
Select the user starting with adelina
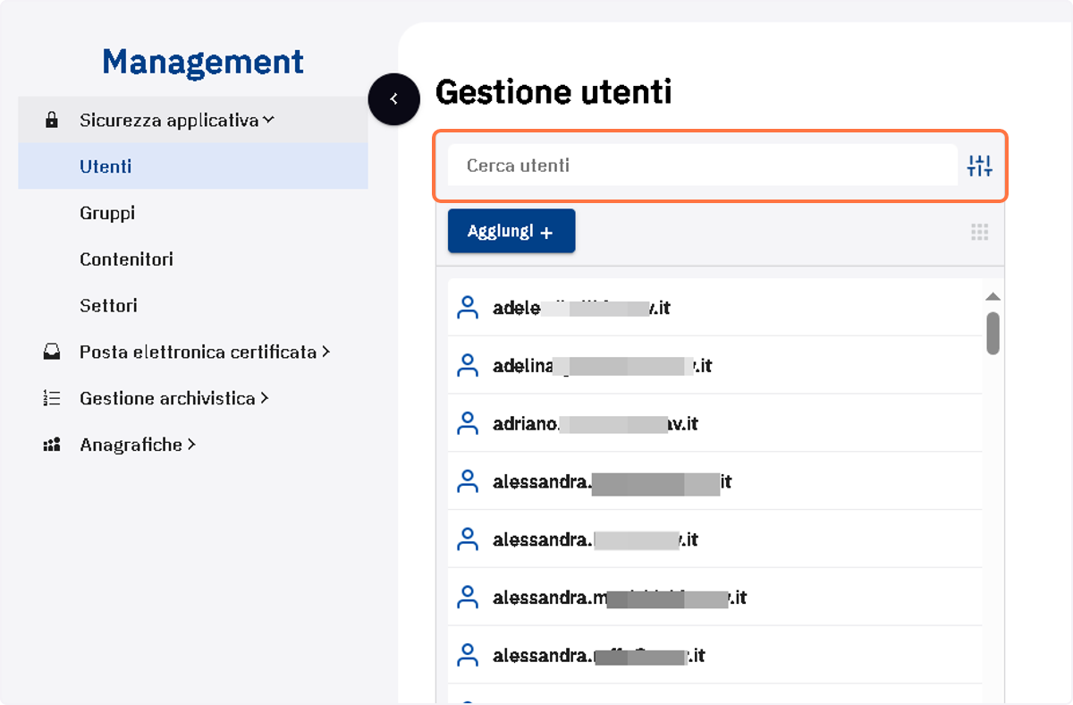coord(714,366)
